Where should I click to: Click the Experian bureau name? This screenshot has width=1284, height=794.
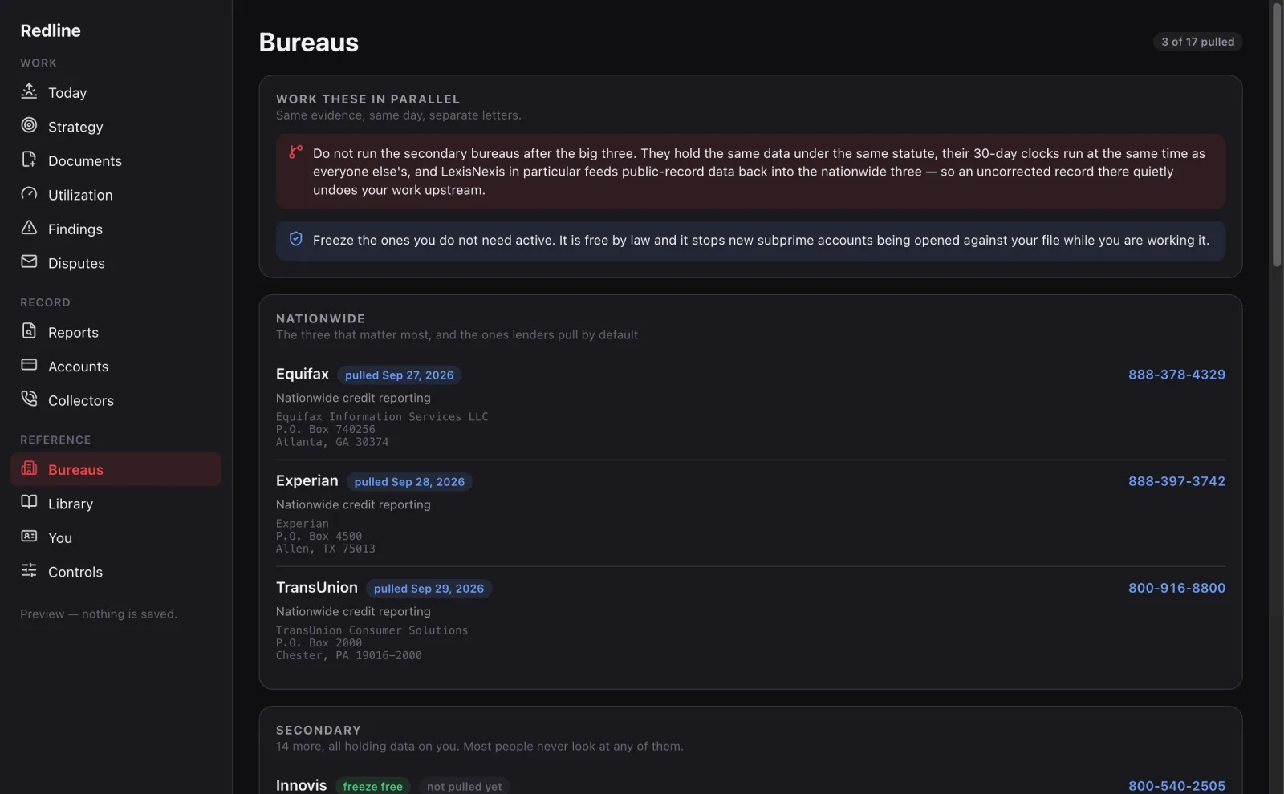tap(307, 480)
